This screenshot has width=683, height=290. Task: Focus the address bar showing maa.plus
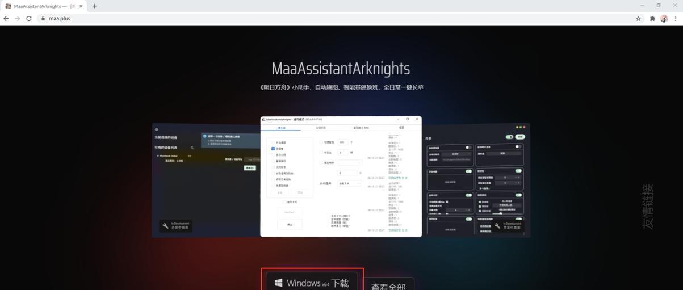335,18
